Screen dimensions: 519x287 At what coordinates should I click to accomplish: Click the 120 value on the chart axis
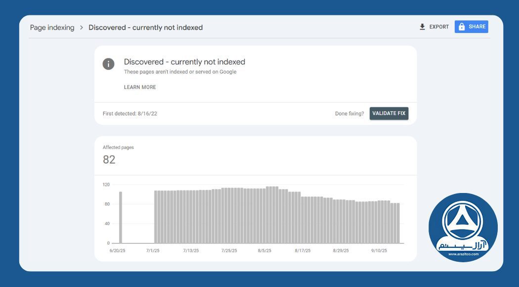point(107,185)
